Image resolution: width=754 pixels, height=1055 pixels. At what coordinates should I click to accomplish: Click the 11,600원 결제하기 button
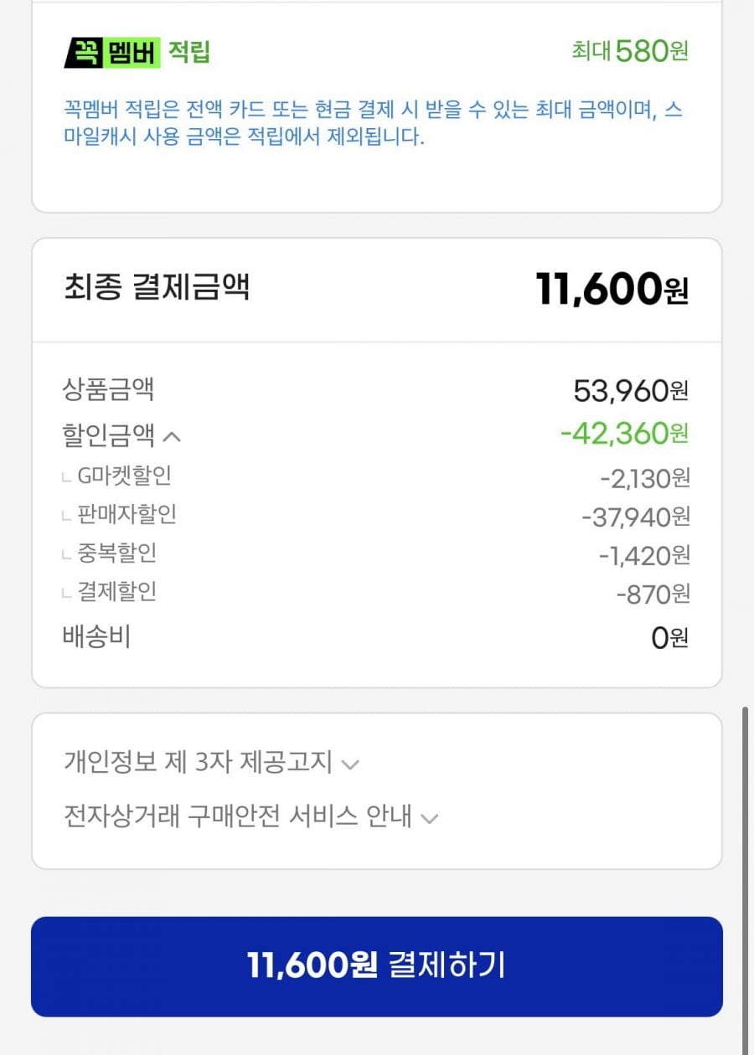tap(377, 966)
